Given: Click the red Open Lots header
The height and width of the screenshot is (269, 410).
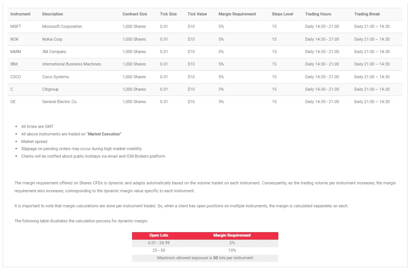Looking at the screenshot, I should tap(159, 236).
